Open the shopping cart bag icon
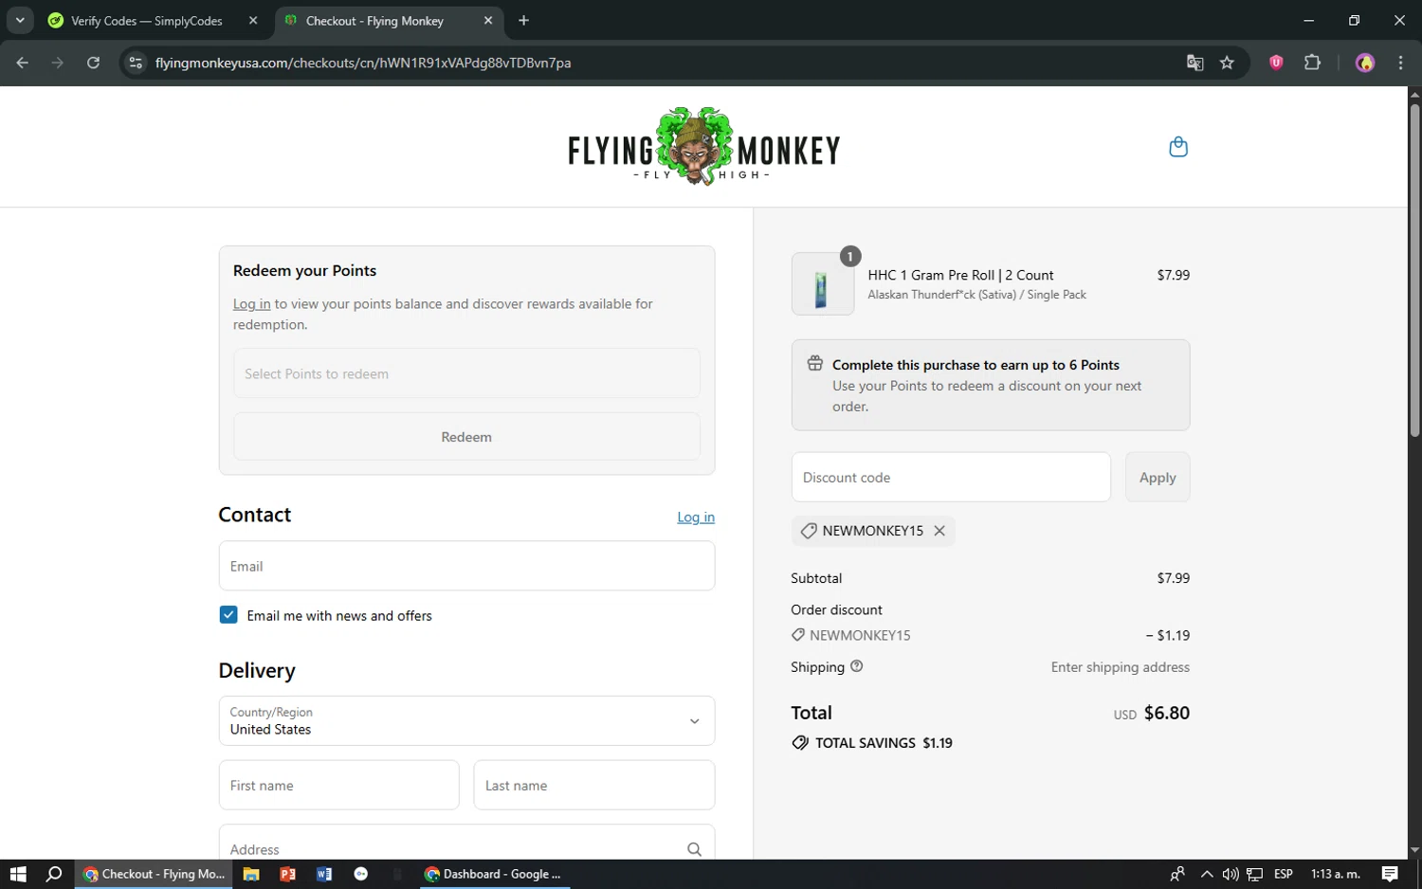This screenshot has height=889, width=1422. pos(1178,147)
